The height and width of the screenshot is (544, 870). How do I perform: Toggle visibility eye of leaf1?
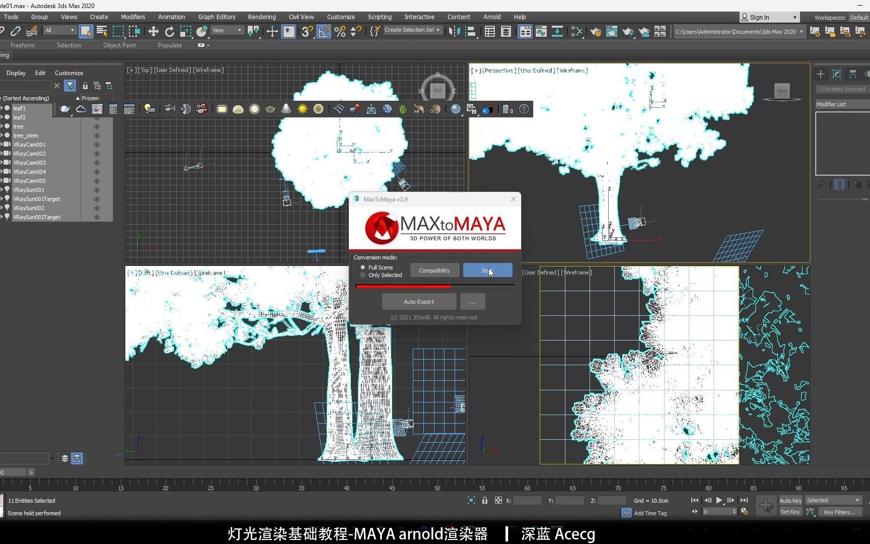point(2,108)
